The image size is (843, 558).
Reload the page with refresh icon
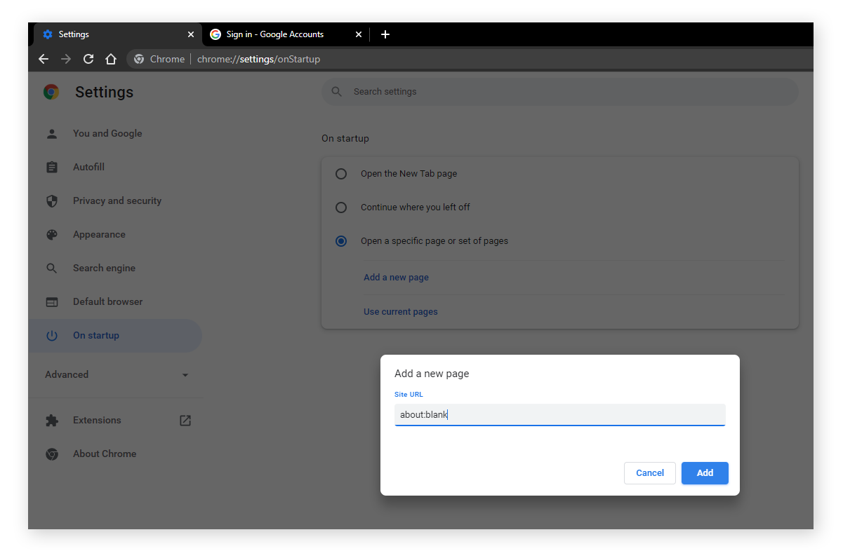click(88, 59)
